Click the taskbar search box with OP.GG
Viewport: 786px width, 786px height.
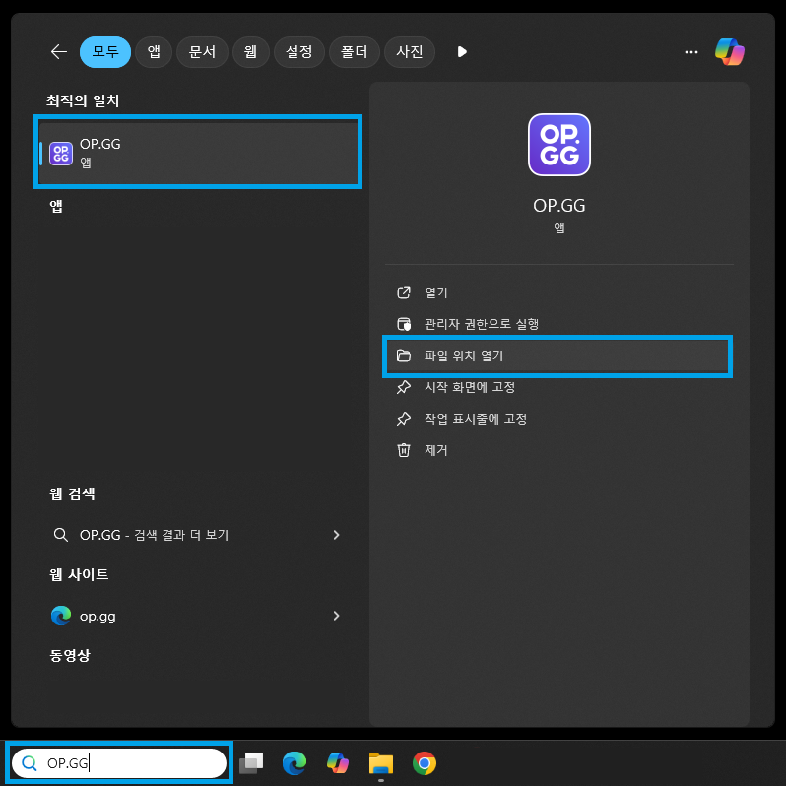pos(119,763)
